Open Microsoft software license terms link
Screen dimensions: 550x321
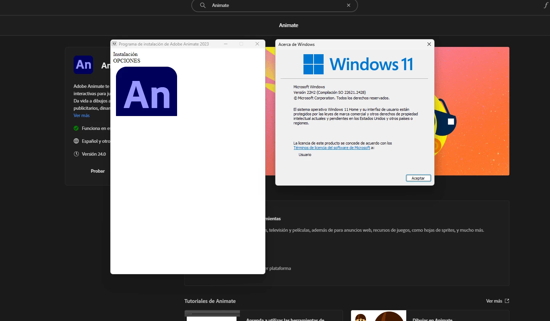tap(332, 148)
